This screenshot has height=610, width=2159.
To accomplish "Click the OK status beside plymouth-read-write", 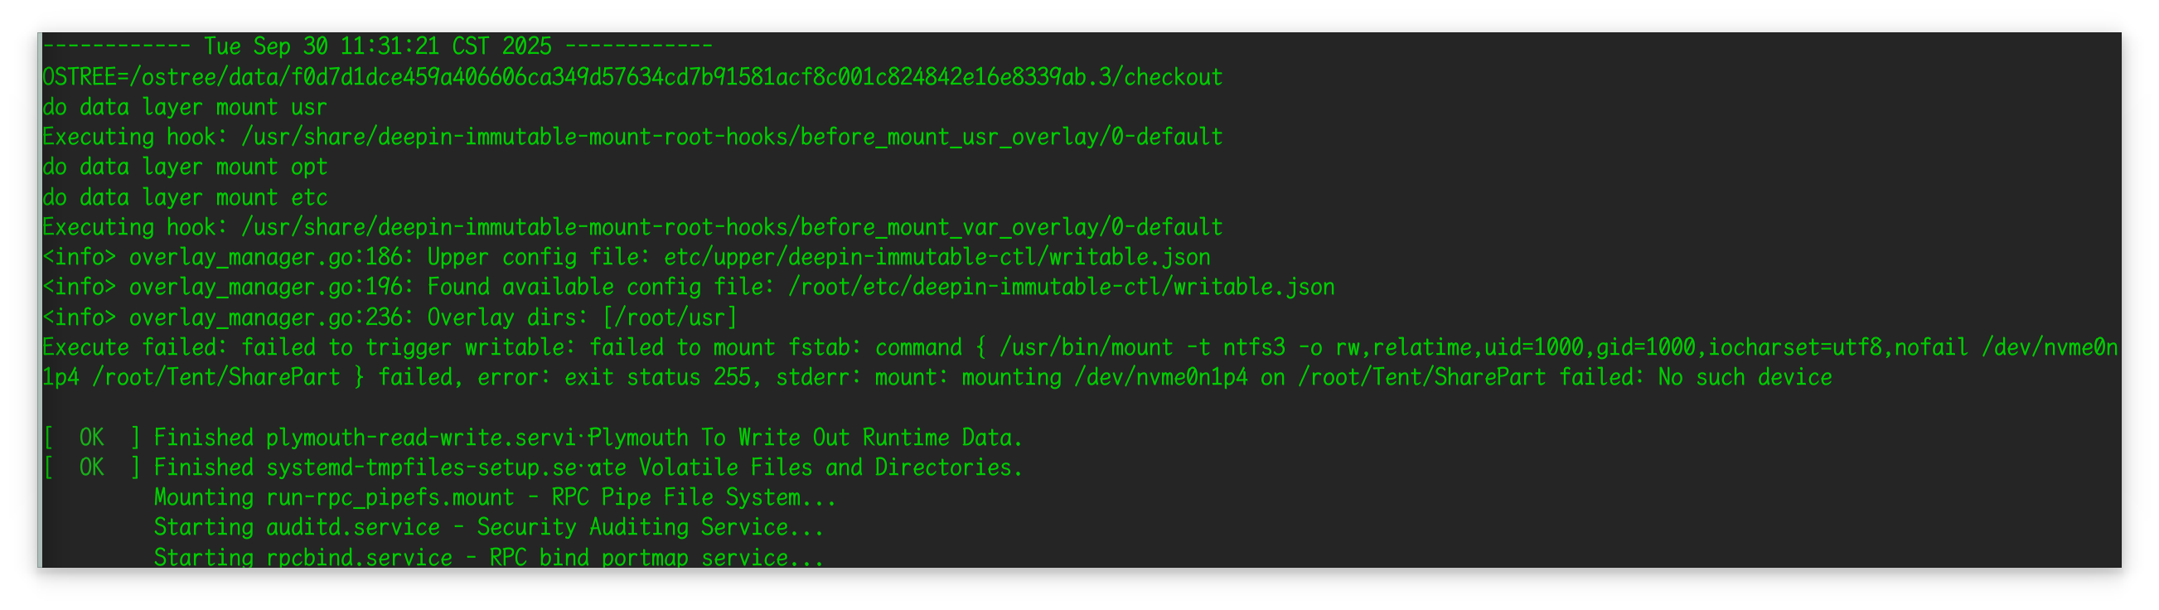I will click(92, 438).
